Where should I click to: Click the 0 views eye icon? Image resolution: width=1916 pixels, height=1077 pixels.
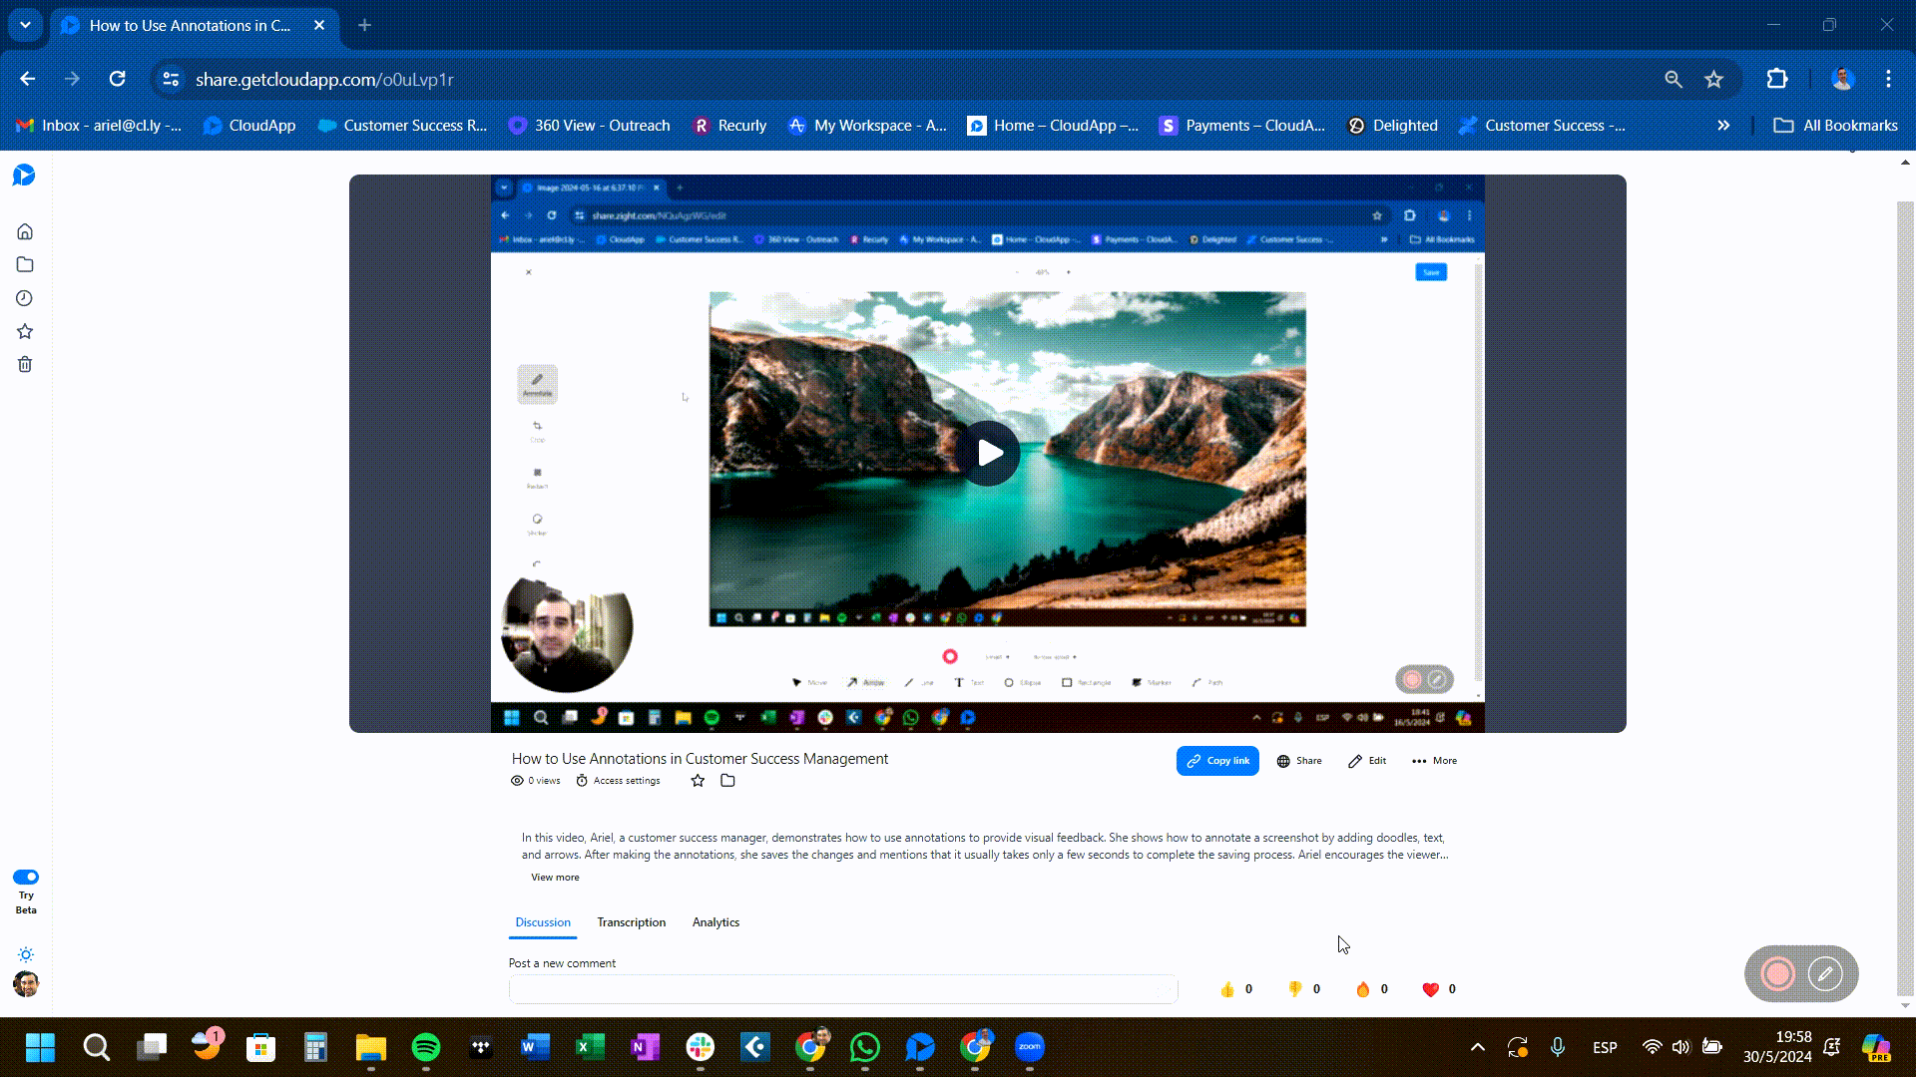coord(517,781)
